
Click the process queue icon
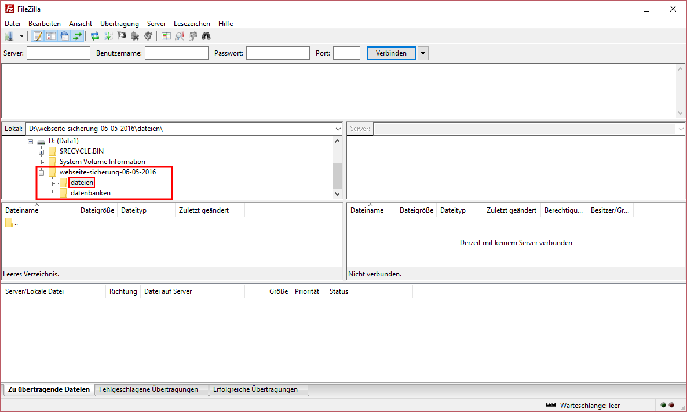coord(108,36)
